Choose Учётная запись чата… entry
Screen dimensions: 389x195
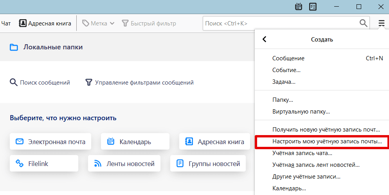pos(322,153)
